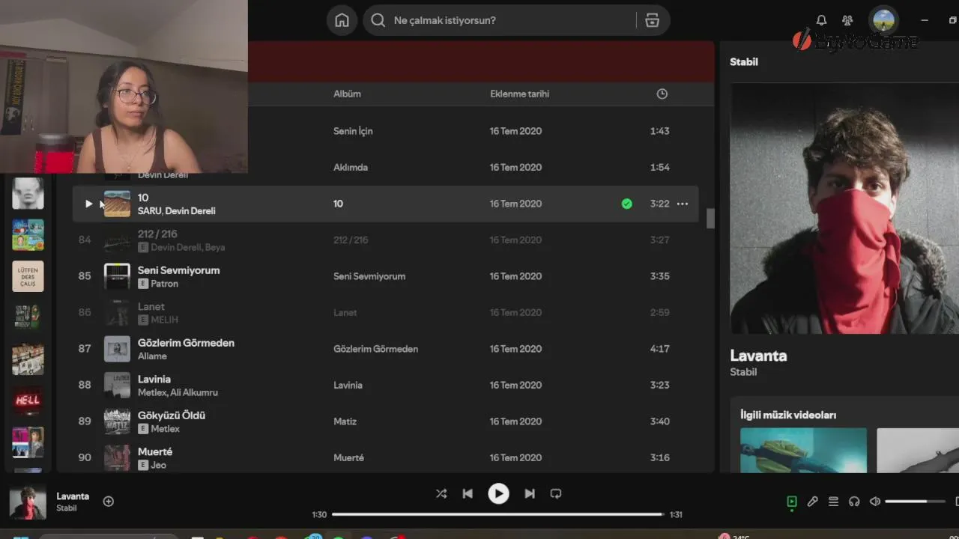The height and width of the screenshot is (539, 959).
Task: Open the red 'HELL' playlist in sidebar
Action: (x=28, y=400)
